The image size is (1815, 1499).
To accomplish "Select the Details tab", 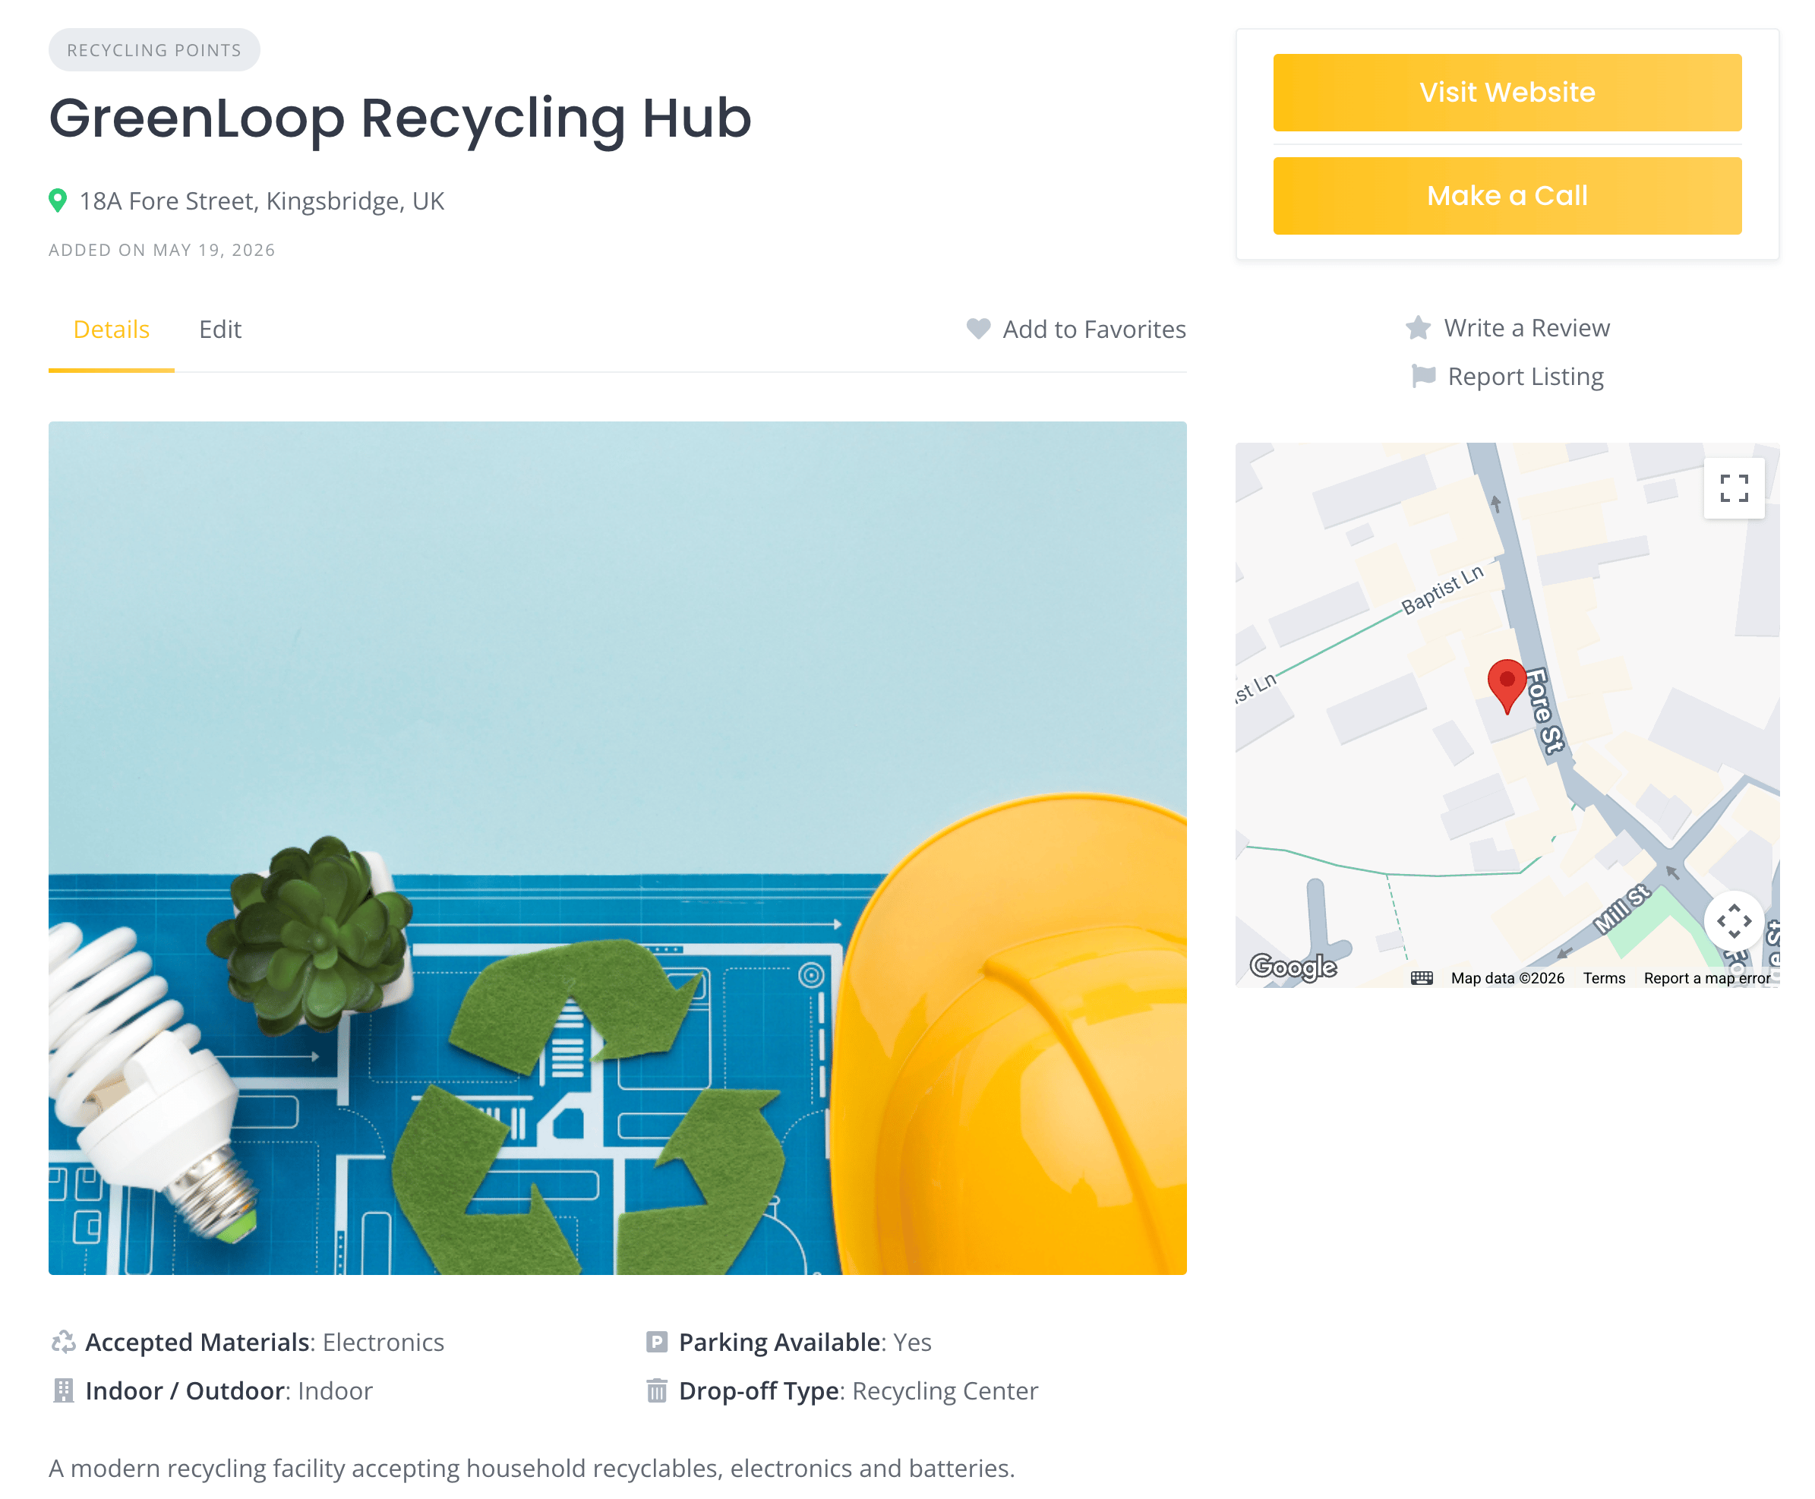I will click(x=112, y=329).
